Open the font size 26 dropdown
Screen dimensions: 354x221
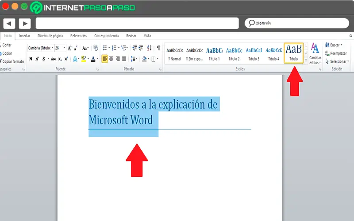tap(64, 48)
